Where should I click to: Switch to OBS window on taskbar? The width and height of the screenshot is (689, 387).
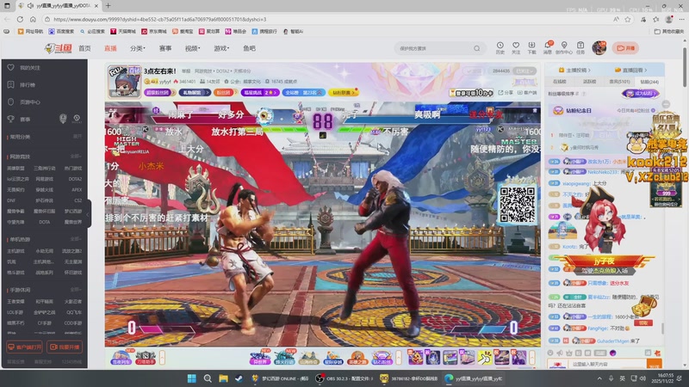344,378
